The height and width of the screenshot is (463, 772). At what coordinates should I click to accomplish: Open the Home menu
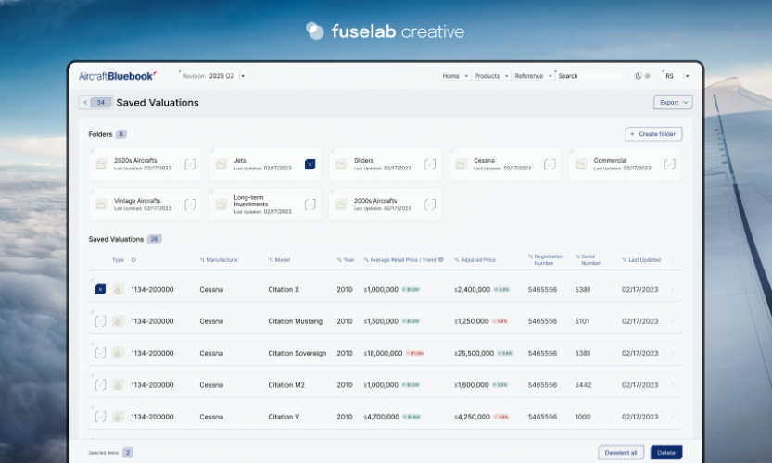[454, 76]
